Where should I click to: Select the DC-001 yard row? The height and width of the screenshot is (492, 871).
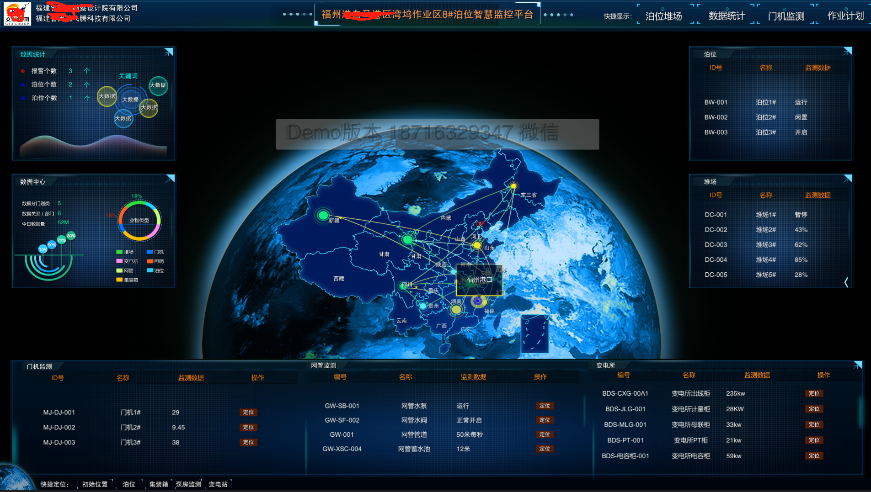click(x=770, y=215)
